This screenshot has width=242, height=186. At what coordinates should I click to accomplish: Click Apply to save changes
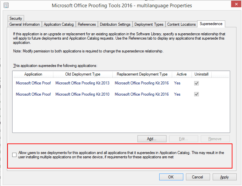click(225, 177)
